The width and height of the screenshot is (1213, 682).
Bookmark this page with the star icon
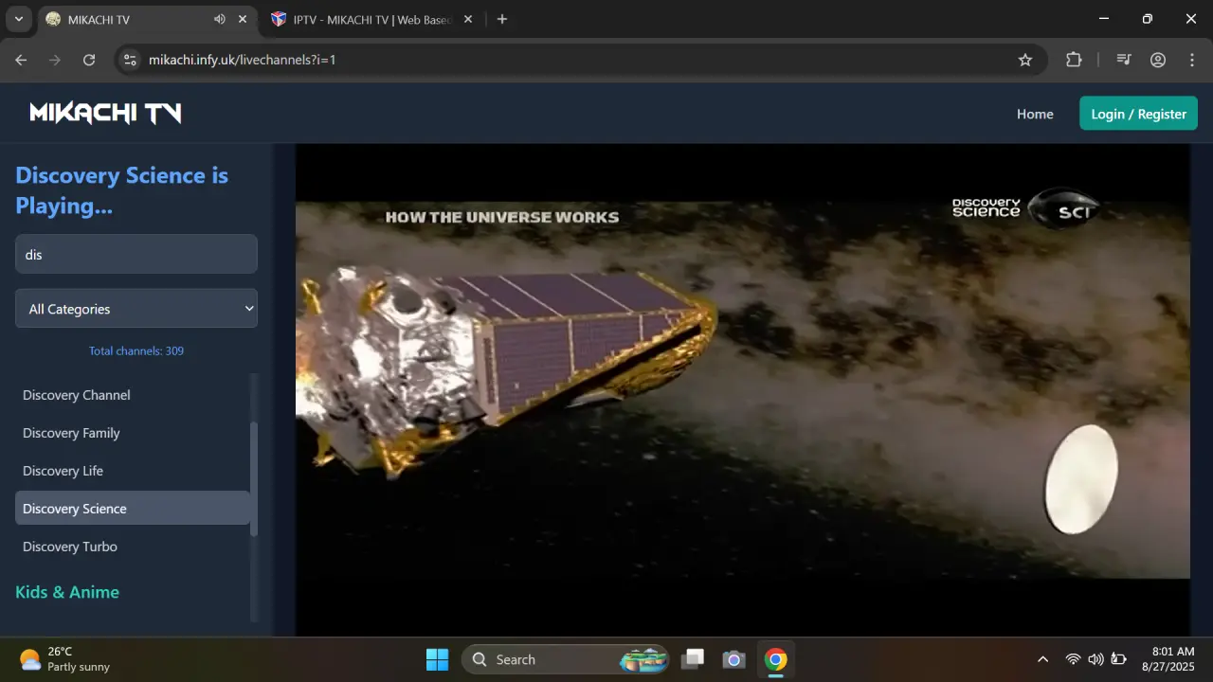coord(1024,60)
